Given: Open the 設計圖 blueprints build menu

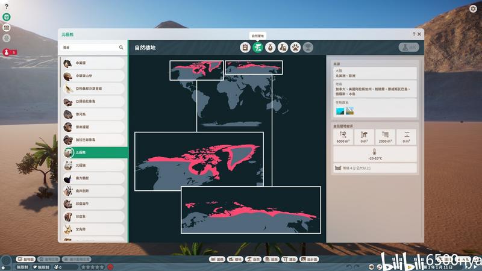Looking at the screenshot, I should coord(309,260).
